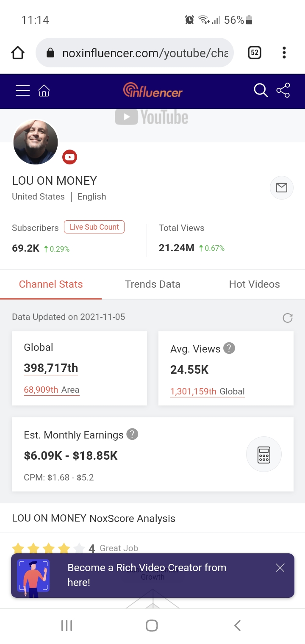Open the hamburger menu

click(x=23, y=91)
